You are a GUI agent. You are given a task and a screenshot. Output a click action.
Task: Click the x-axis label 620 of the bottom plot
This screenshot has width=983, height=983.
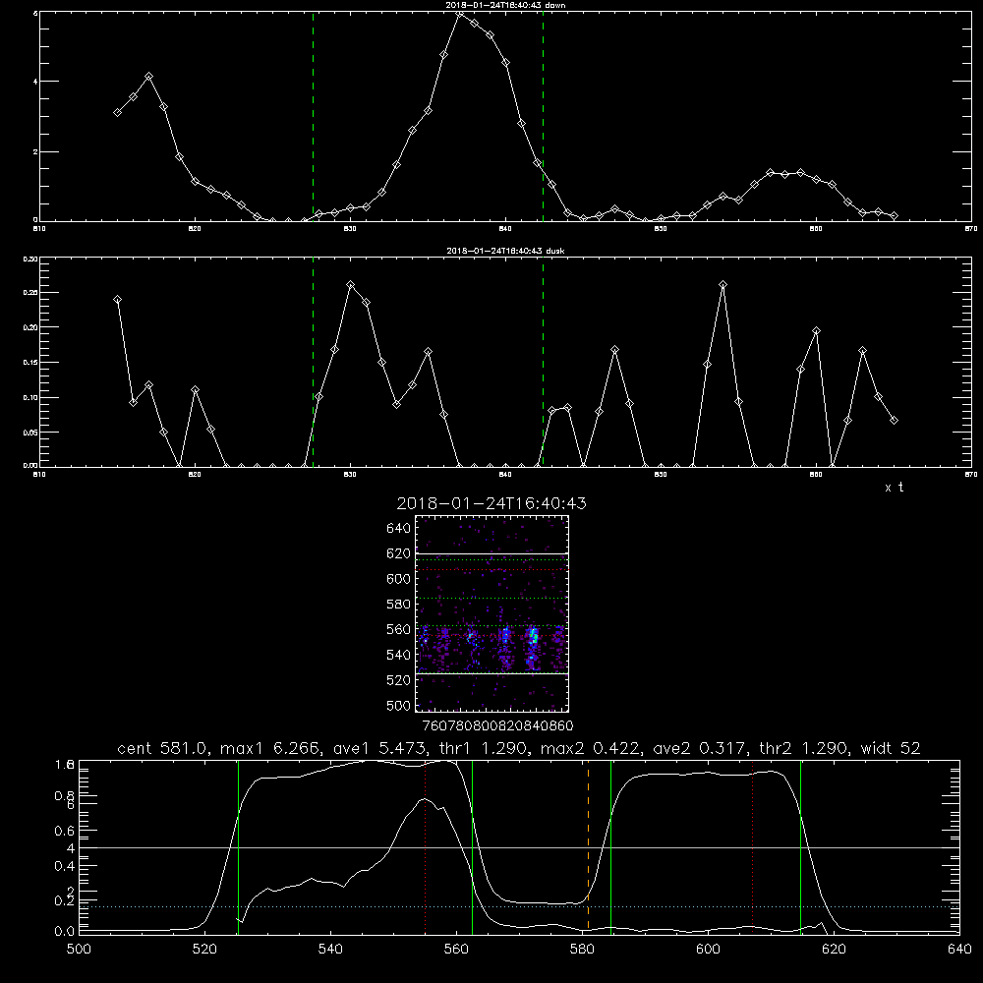point(834,950)
